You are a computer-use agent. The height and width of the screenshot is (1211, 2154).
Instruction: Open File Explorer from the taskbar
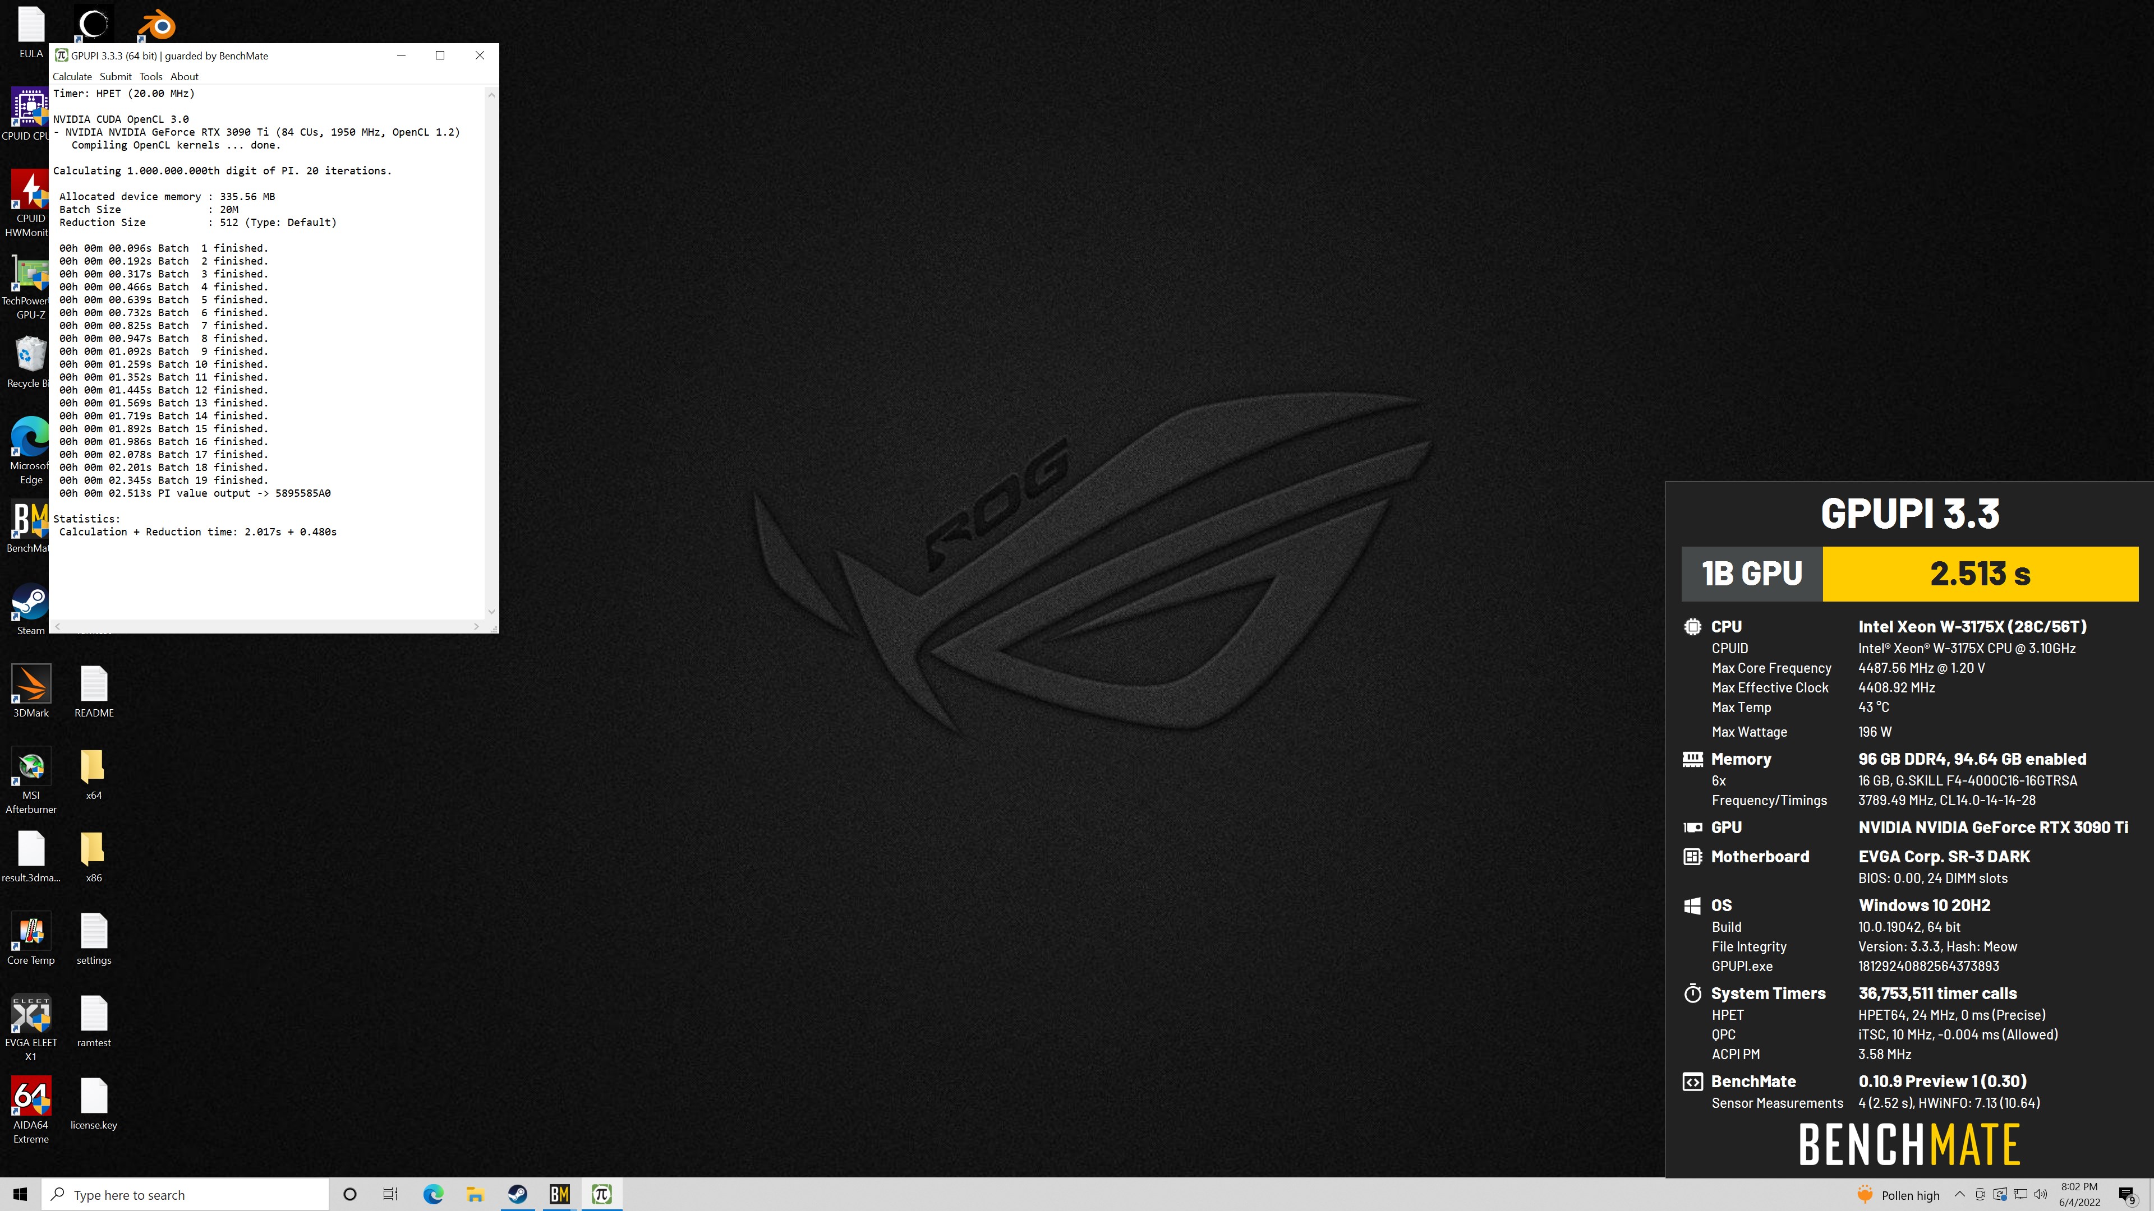(475, 1194)
